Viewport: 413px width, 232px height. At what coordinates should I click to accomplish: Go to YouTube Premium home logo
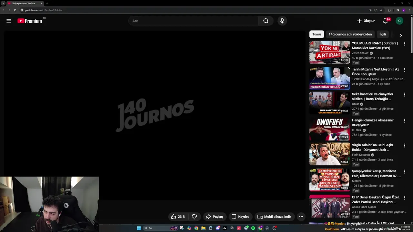coord(30,21)
